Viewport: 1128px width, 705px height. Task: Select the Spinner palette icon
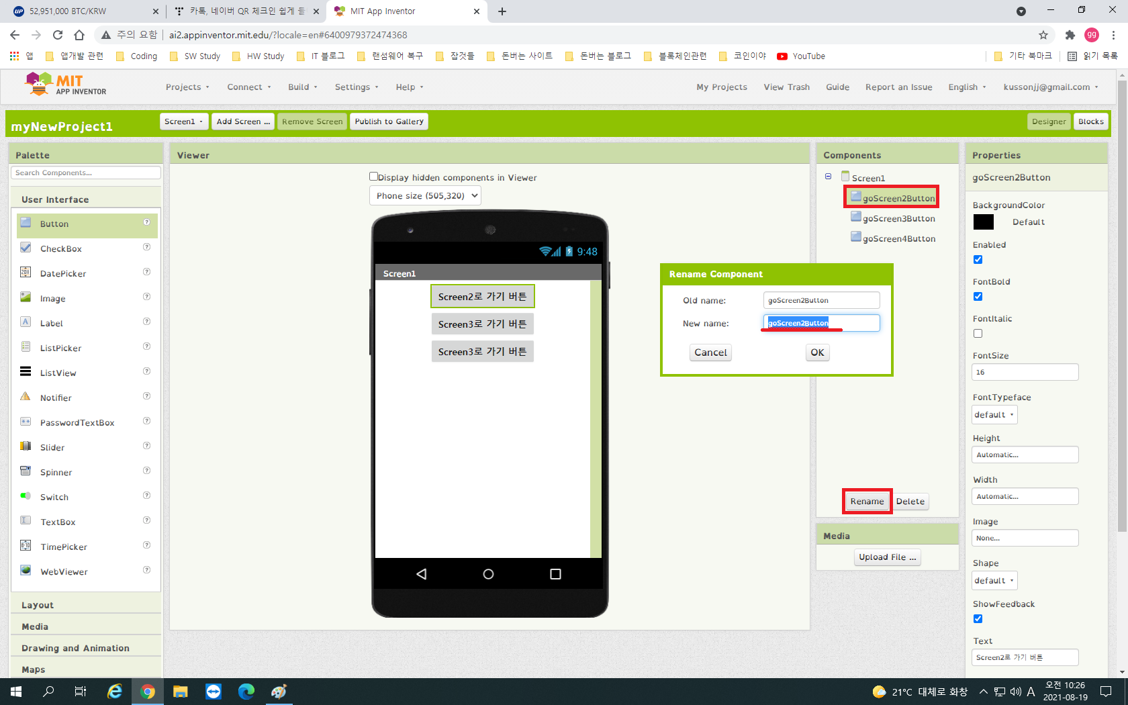(26, 471)
